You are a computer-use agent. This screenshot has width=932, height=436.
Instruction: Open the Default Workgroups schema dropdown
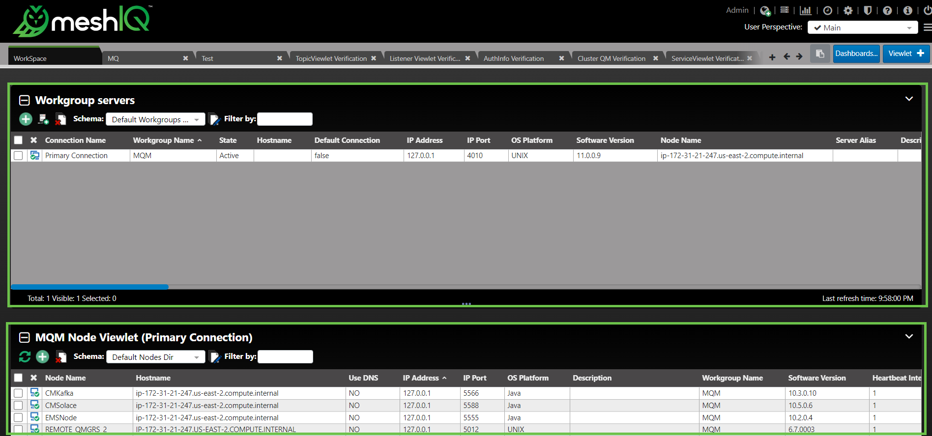(156, 119)
